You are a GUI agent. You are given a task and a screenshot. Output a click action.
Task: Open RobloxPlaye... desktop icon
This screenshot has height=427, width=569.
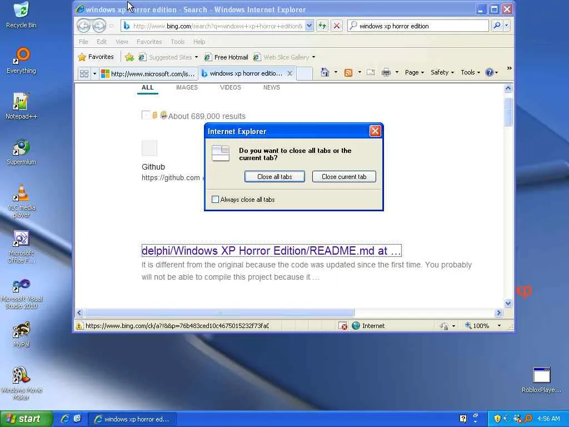541,380
